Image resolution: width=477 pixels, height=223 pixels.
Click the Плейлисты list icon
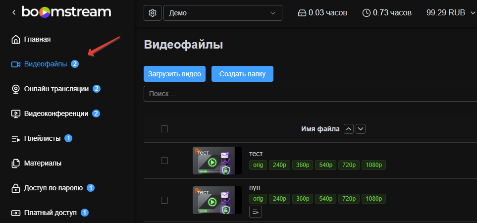tap(15, 139)
